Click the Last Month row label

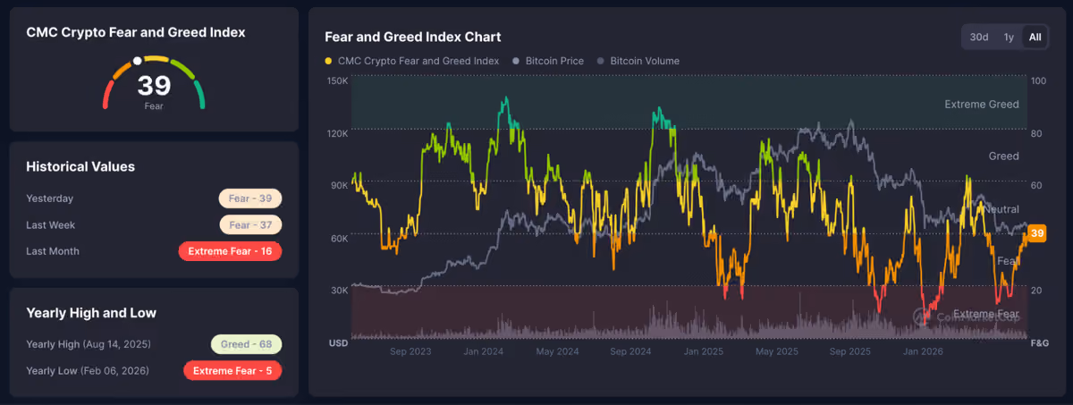point(53,251)
